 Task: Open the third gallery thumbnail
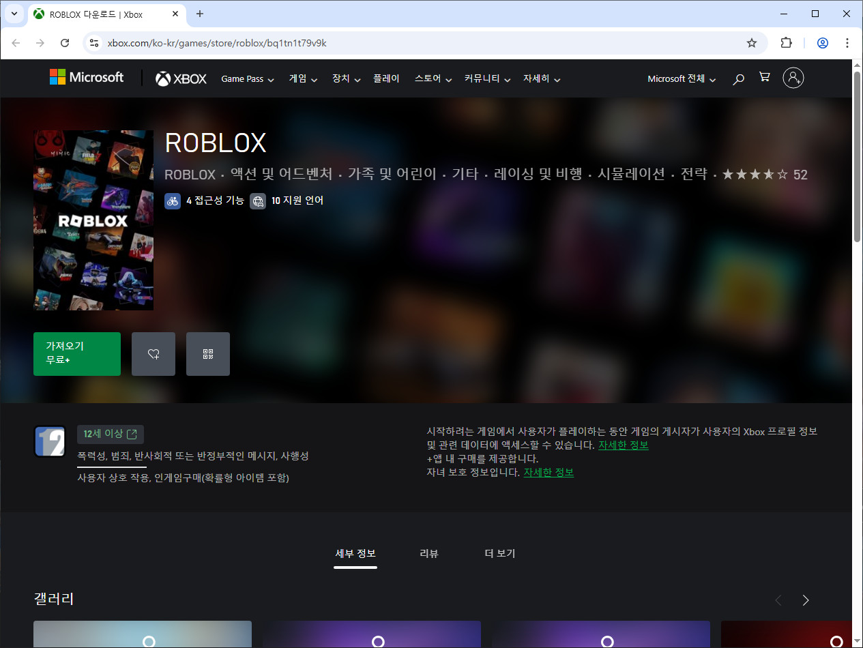click(x=601, y=634)
